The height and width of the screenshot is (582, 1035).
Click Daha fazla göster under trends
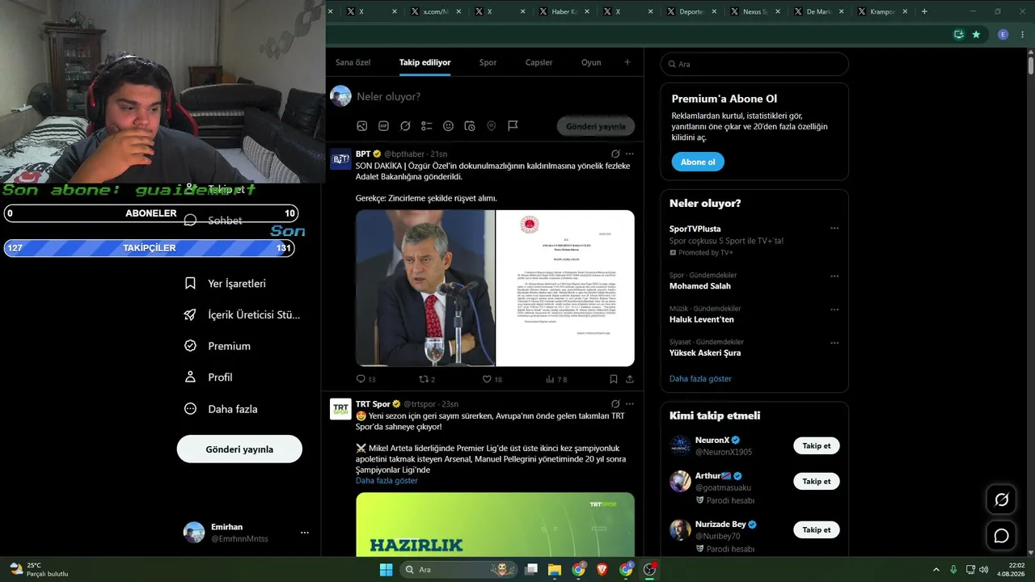tap(700, 378)
